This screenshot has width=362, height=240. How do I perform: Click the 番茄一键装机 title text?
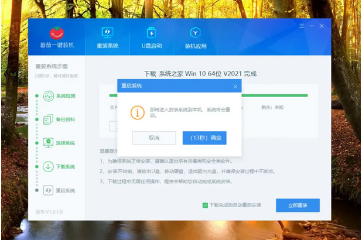(57, 45)
